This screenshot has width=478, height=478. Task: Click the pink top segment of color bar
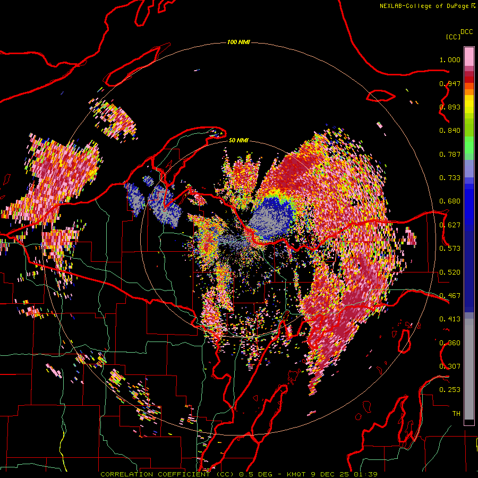pos(469,56)
